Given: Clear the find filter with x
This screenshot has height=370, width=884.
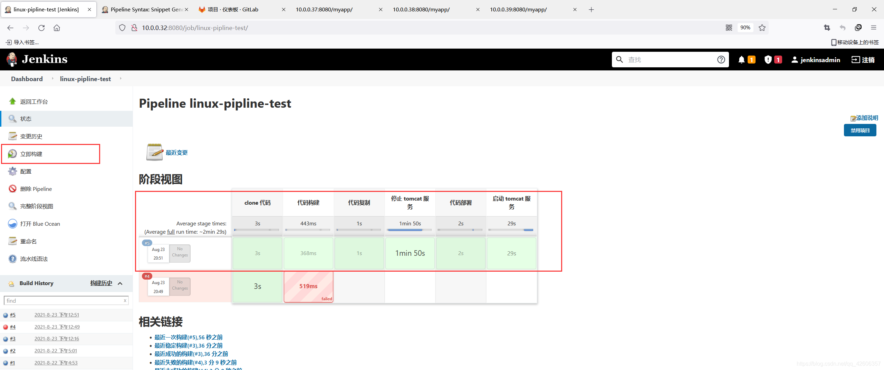Looking at the screenshot, I should 125,301.
